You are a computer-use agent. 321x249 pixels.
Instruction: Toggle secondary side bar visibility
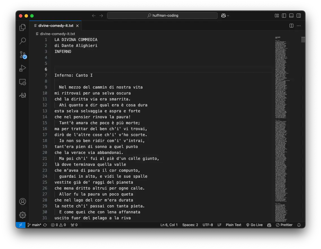299,16
